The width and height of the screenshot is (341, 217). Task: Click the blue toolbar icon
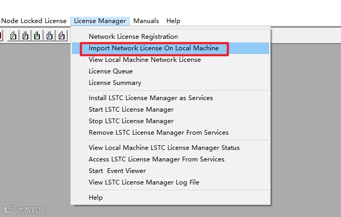pos(49,35)
